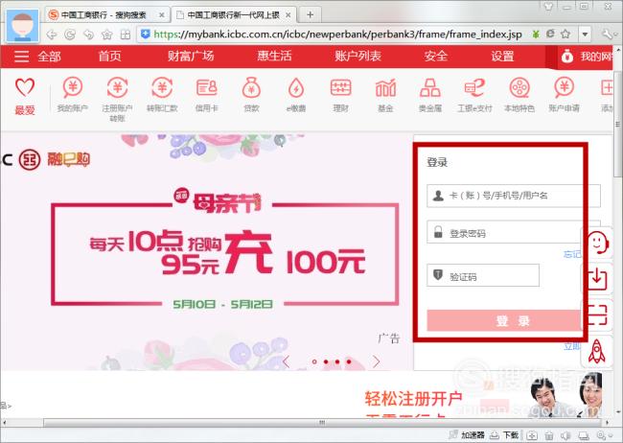
Task: Open the 账户列表 menu
Action: click(358, 56)
